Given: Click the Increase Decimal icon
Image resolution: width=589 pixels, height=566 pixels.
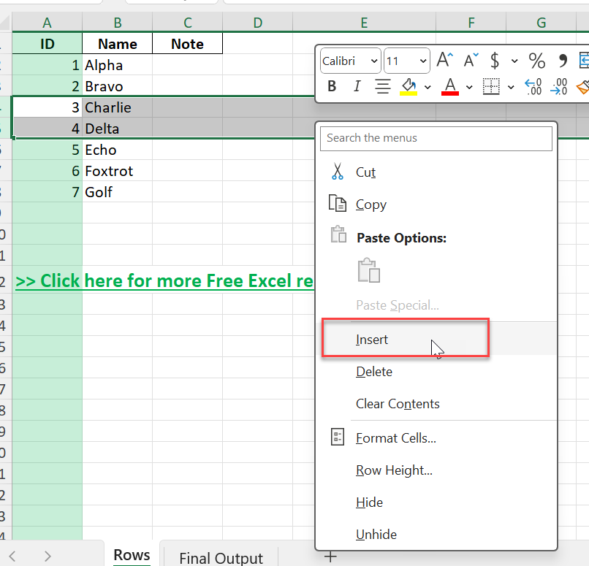Looking at the screenshot, I should pos(533,86).
